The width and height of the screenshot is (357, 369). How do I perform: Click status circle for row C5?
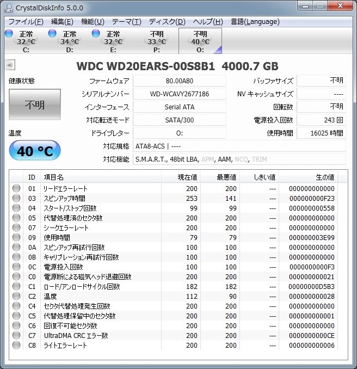[x=16, y=316]
